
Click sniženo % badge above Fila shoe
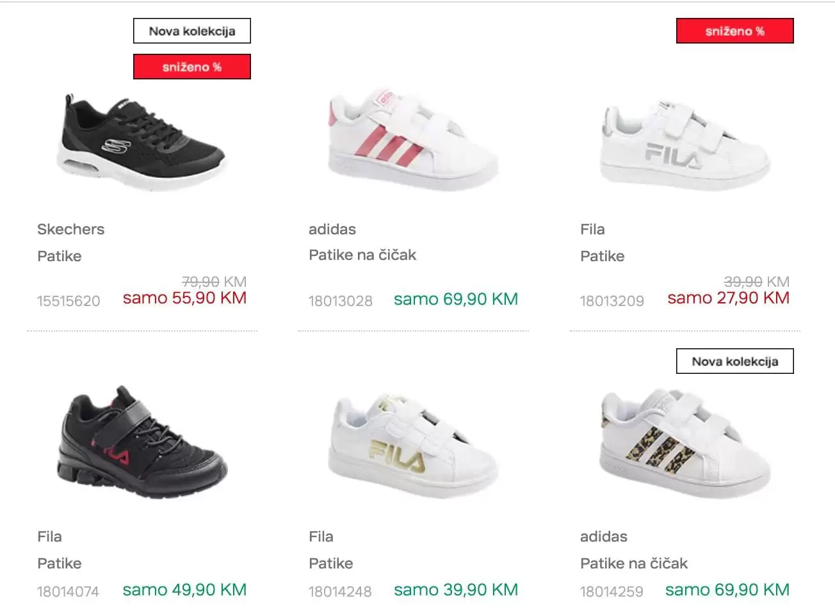(x=735, y=31)
